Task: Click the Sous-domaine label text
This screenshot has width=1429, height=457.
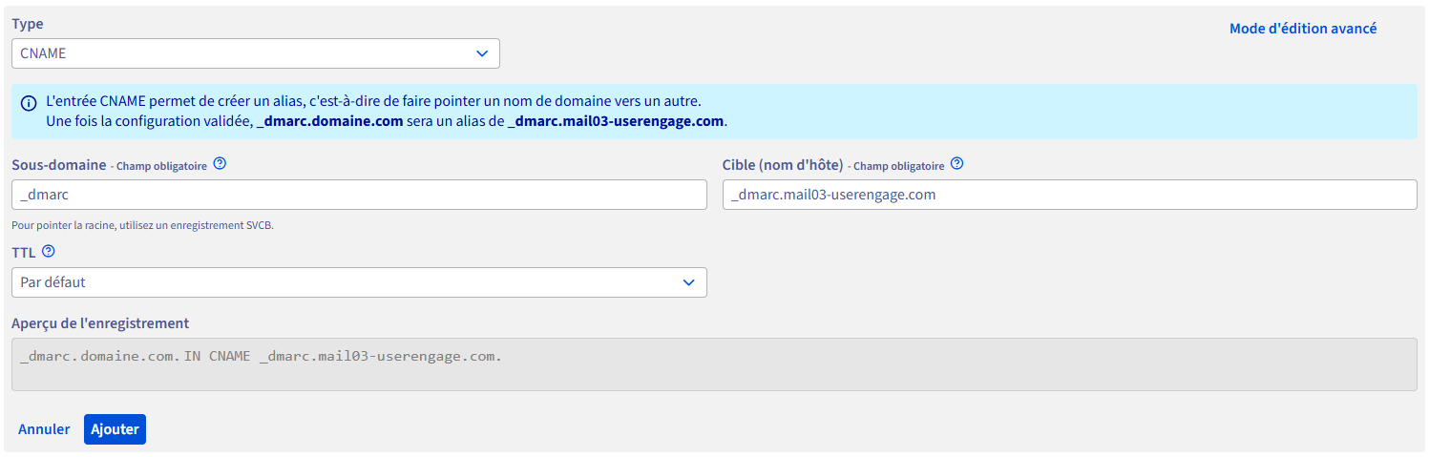Action: click(59, 165)
